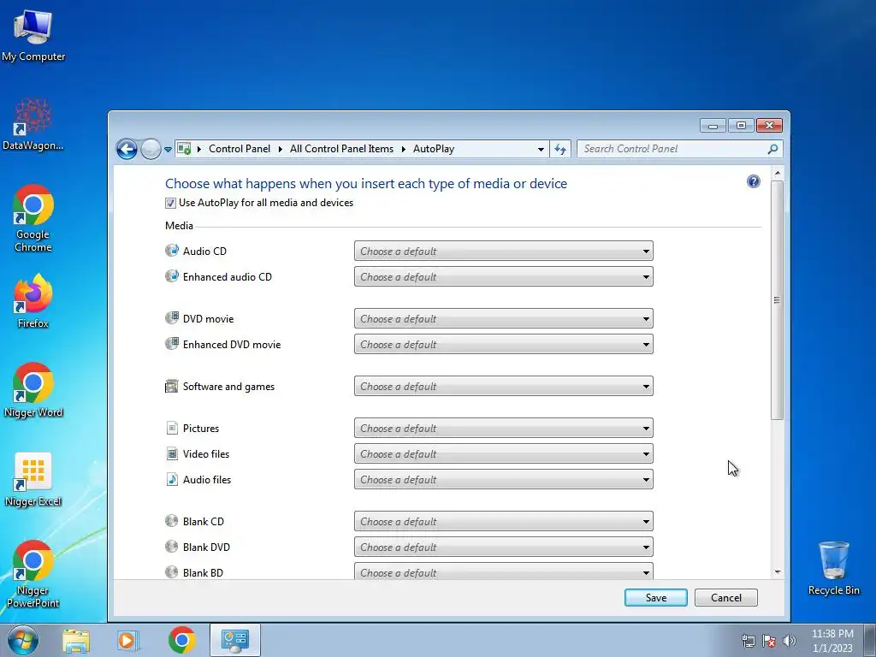Open the Audio files default dropdown
This screenshot has width=876, height=657.
pyautogui.click(x=503, y=479)
